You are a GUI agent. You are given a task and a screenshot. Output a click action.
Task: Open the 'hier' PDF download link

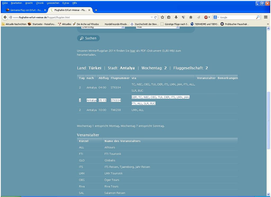132,51
